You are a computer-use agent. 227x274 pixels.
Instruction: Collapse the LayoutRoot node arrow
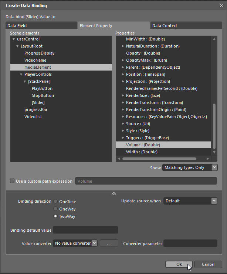(x=17, y=46)
